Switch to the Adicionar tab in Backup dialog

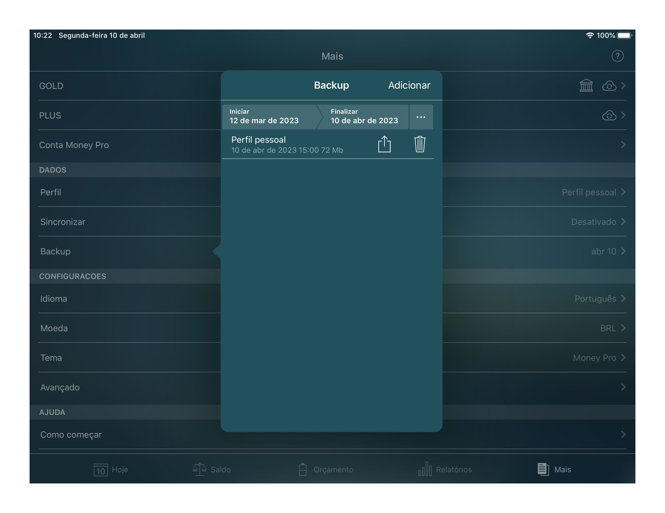point(409,85)
